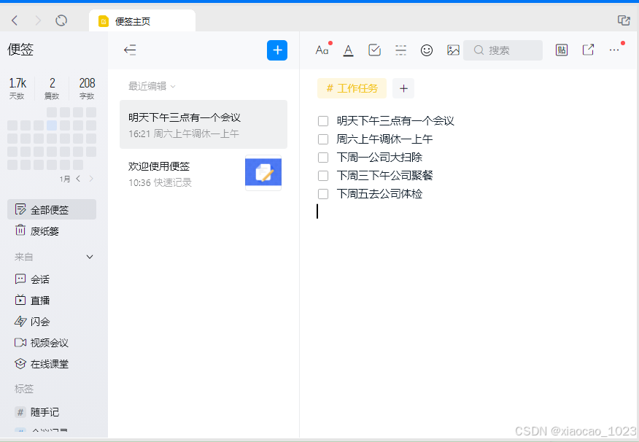Create a new note with the blue plus button
Screen dimensions: 639x442
point(277,50)
